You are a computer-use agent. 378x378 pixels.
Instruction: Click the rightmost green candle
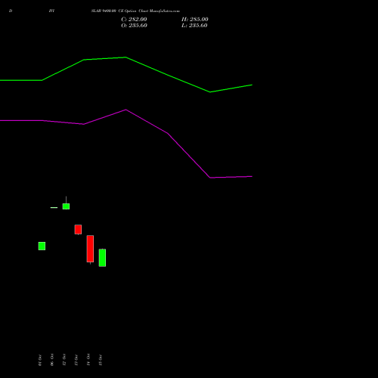pyautogui.click(x=102, y=258)
